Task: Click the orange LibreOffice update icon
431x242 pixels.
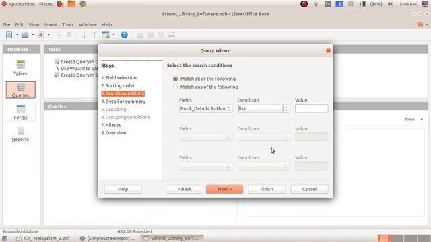Action: click(x=420, y=24)
